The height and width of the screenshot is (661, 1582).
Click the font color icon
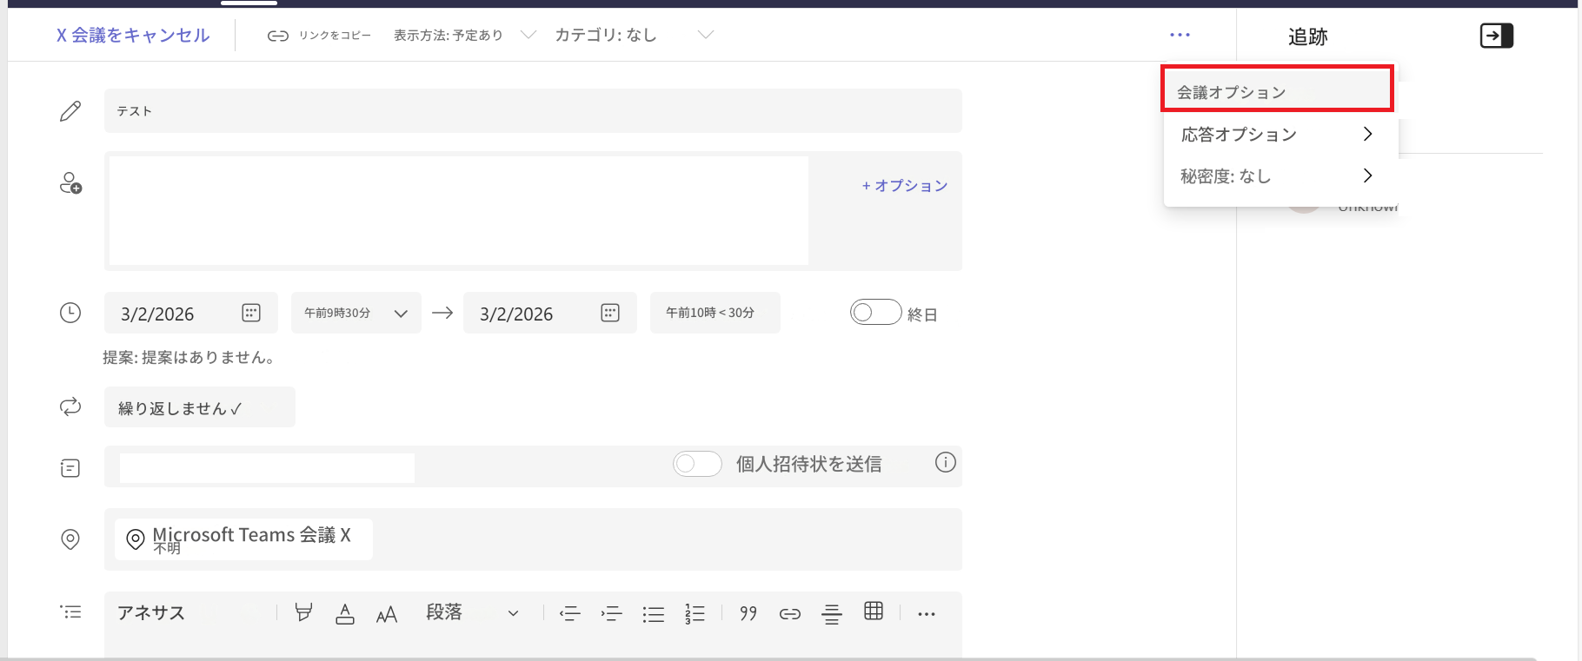click(345, 613)
